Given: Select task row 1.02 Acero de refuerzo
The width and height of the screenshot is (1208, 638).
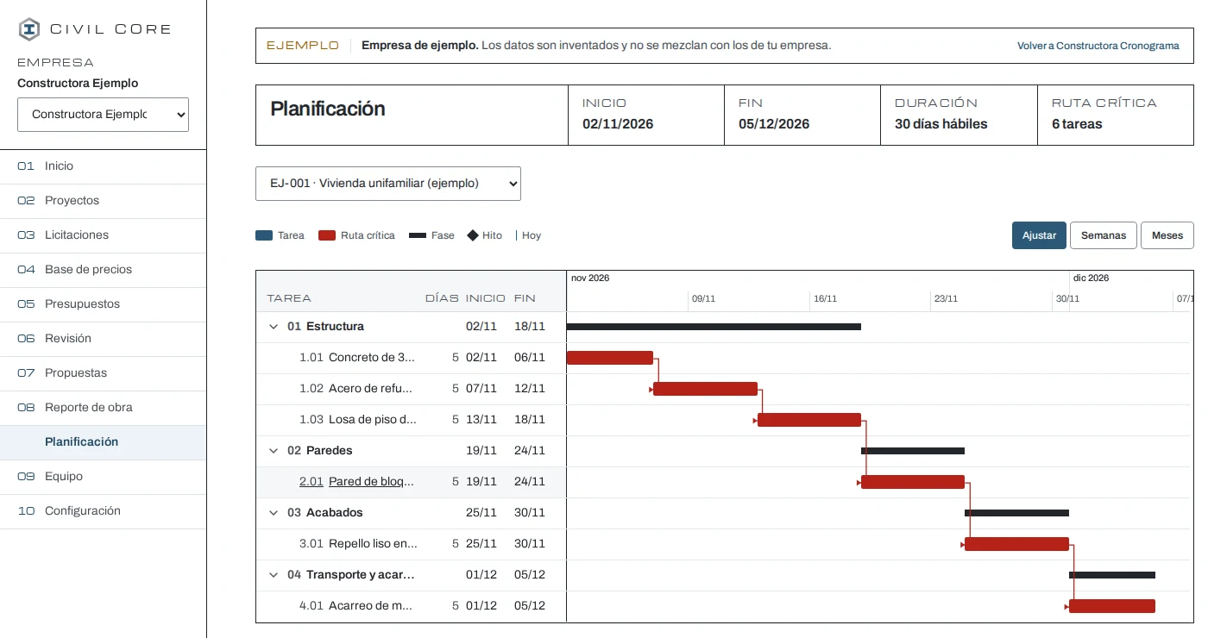Looking at the screenshot, I should [x=411, y=389].
